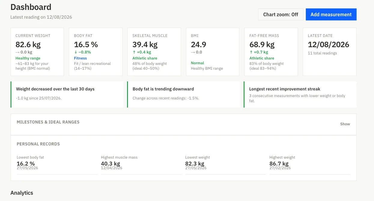The width and height of the screenshot is (374, 201).
Task: Open the 'Body fat is trending downward' insight
Action: pyautogui.click(x=183, y=94)
